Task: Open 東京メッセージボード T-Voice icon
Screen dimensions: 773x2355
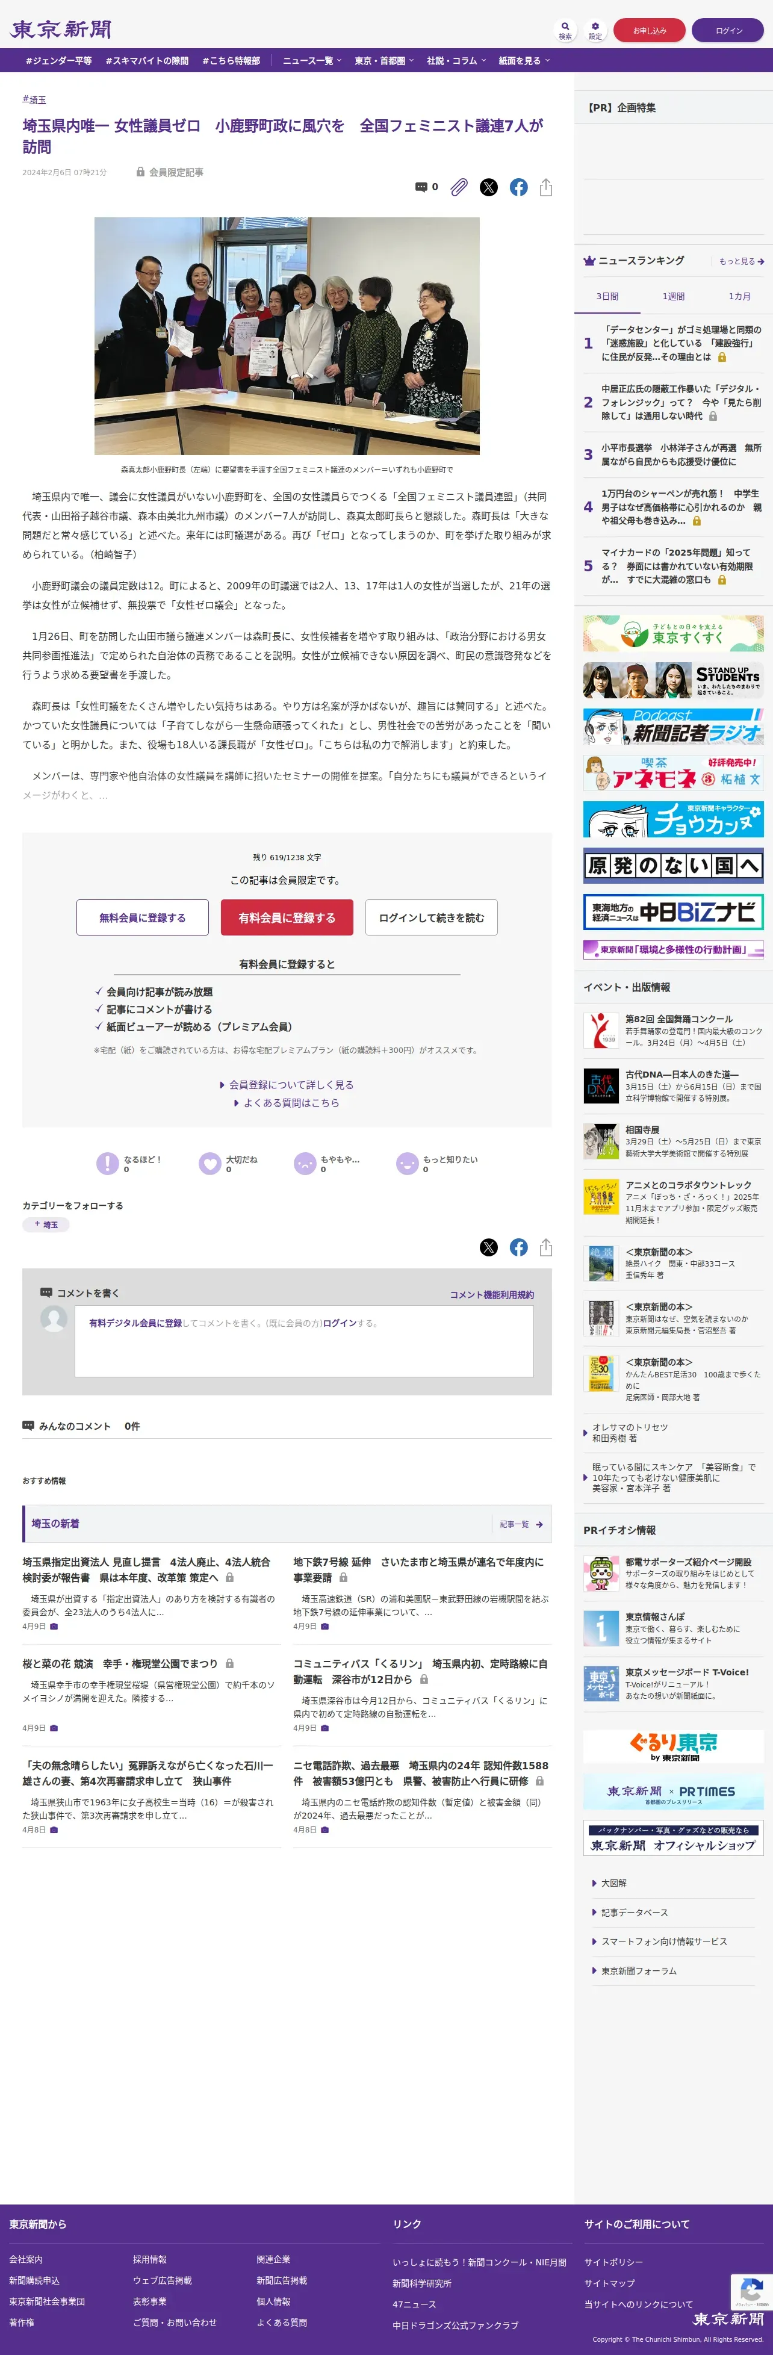Action: pyautogui.click(x=601, y=1683)
